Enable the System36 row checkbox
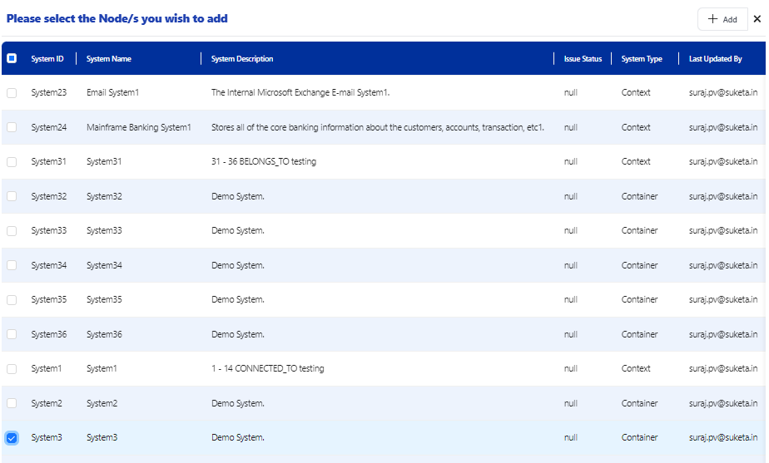The height and width of the screenshot is (463, 769). 12,334
